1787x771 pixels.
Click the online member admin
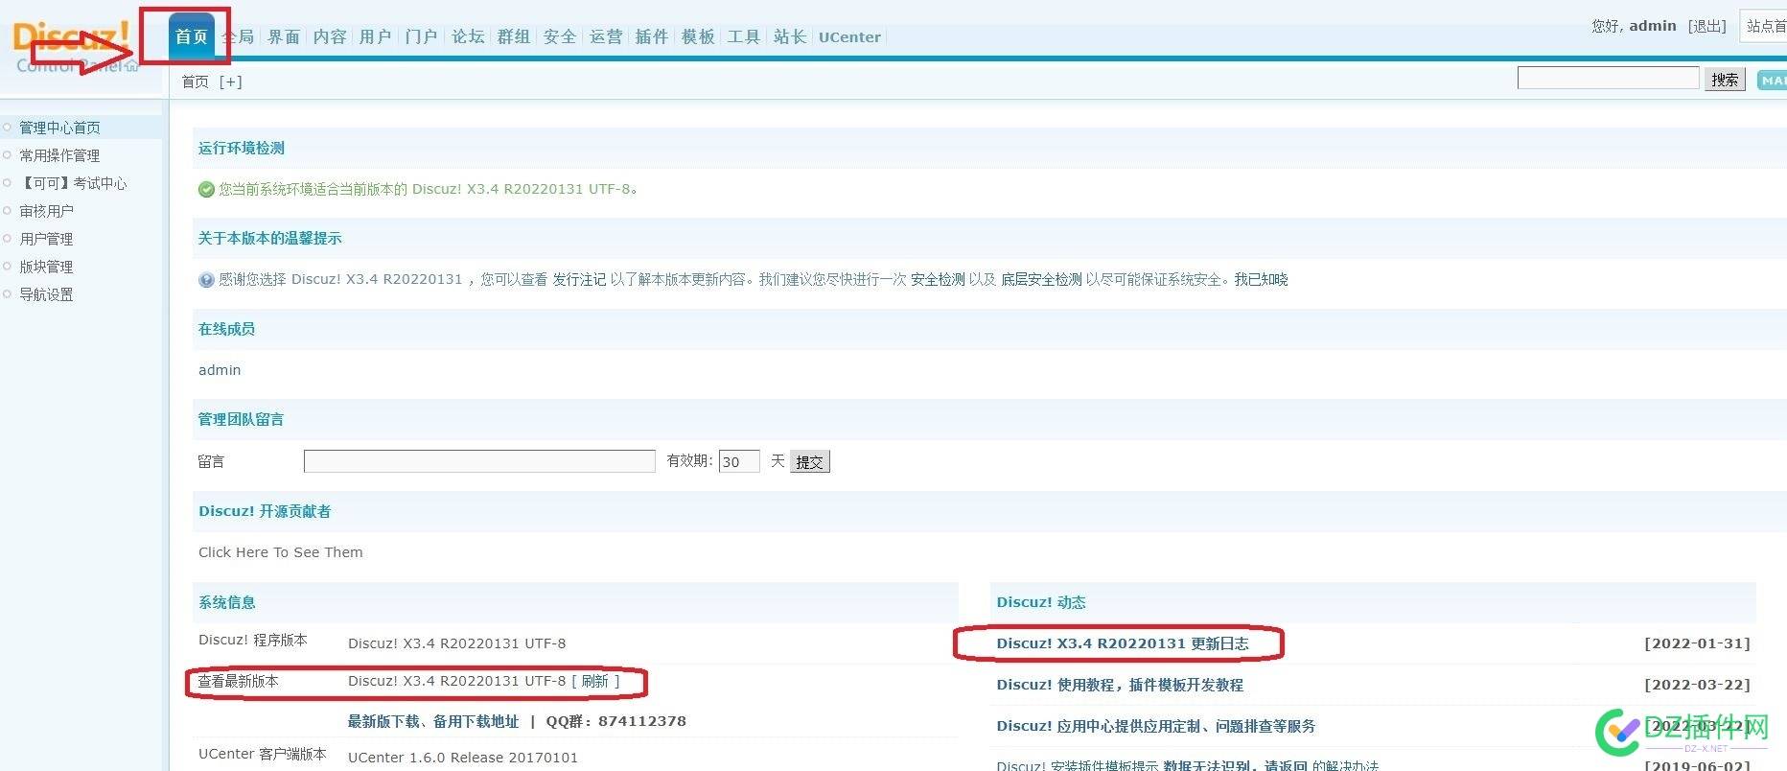coord(220,370)
